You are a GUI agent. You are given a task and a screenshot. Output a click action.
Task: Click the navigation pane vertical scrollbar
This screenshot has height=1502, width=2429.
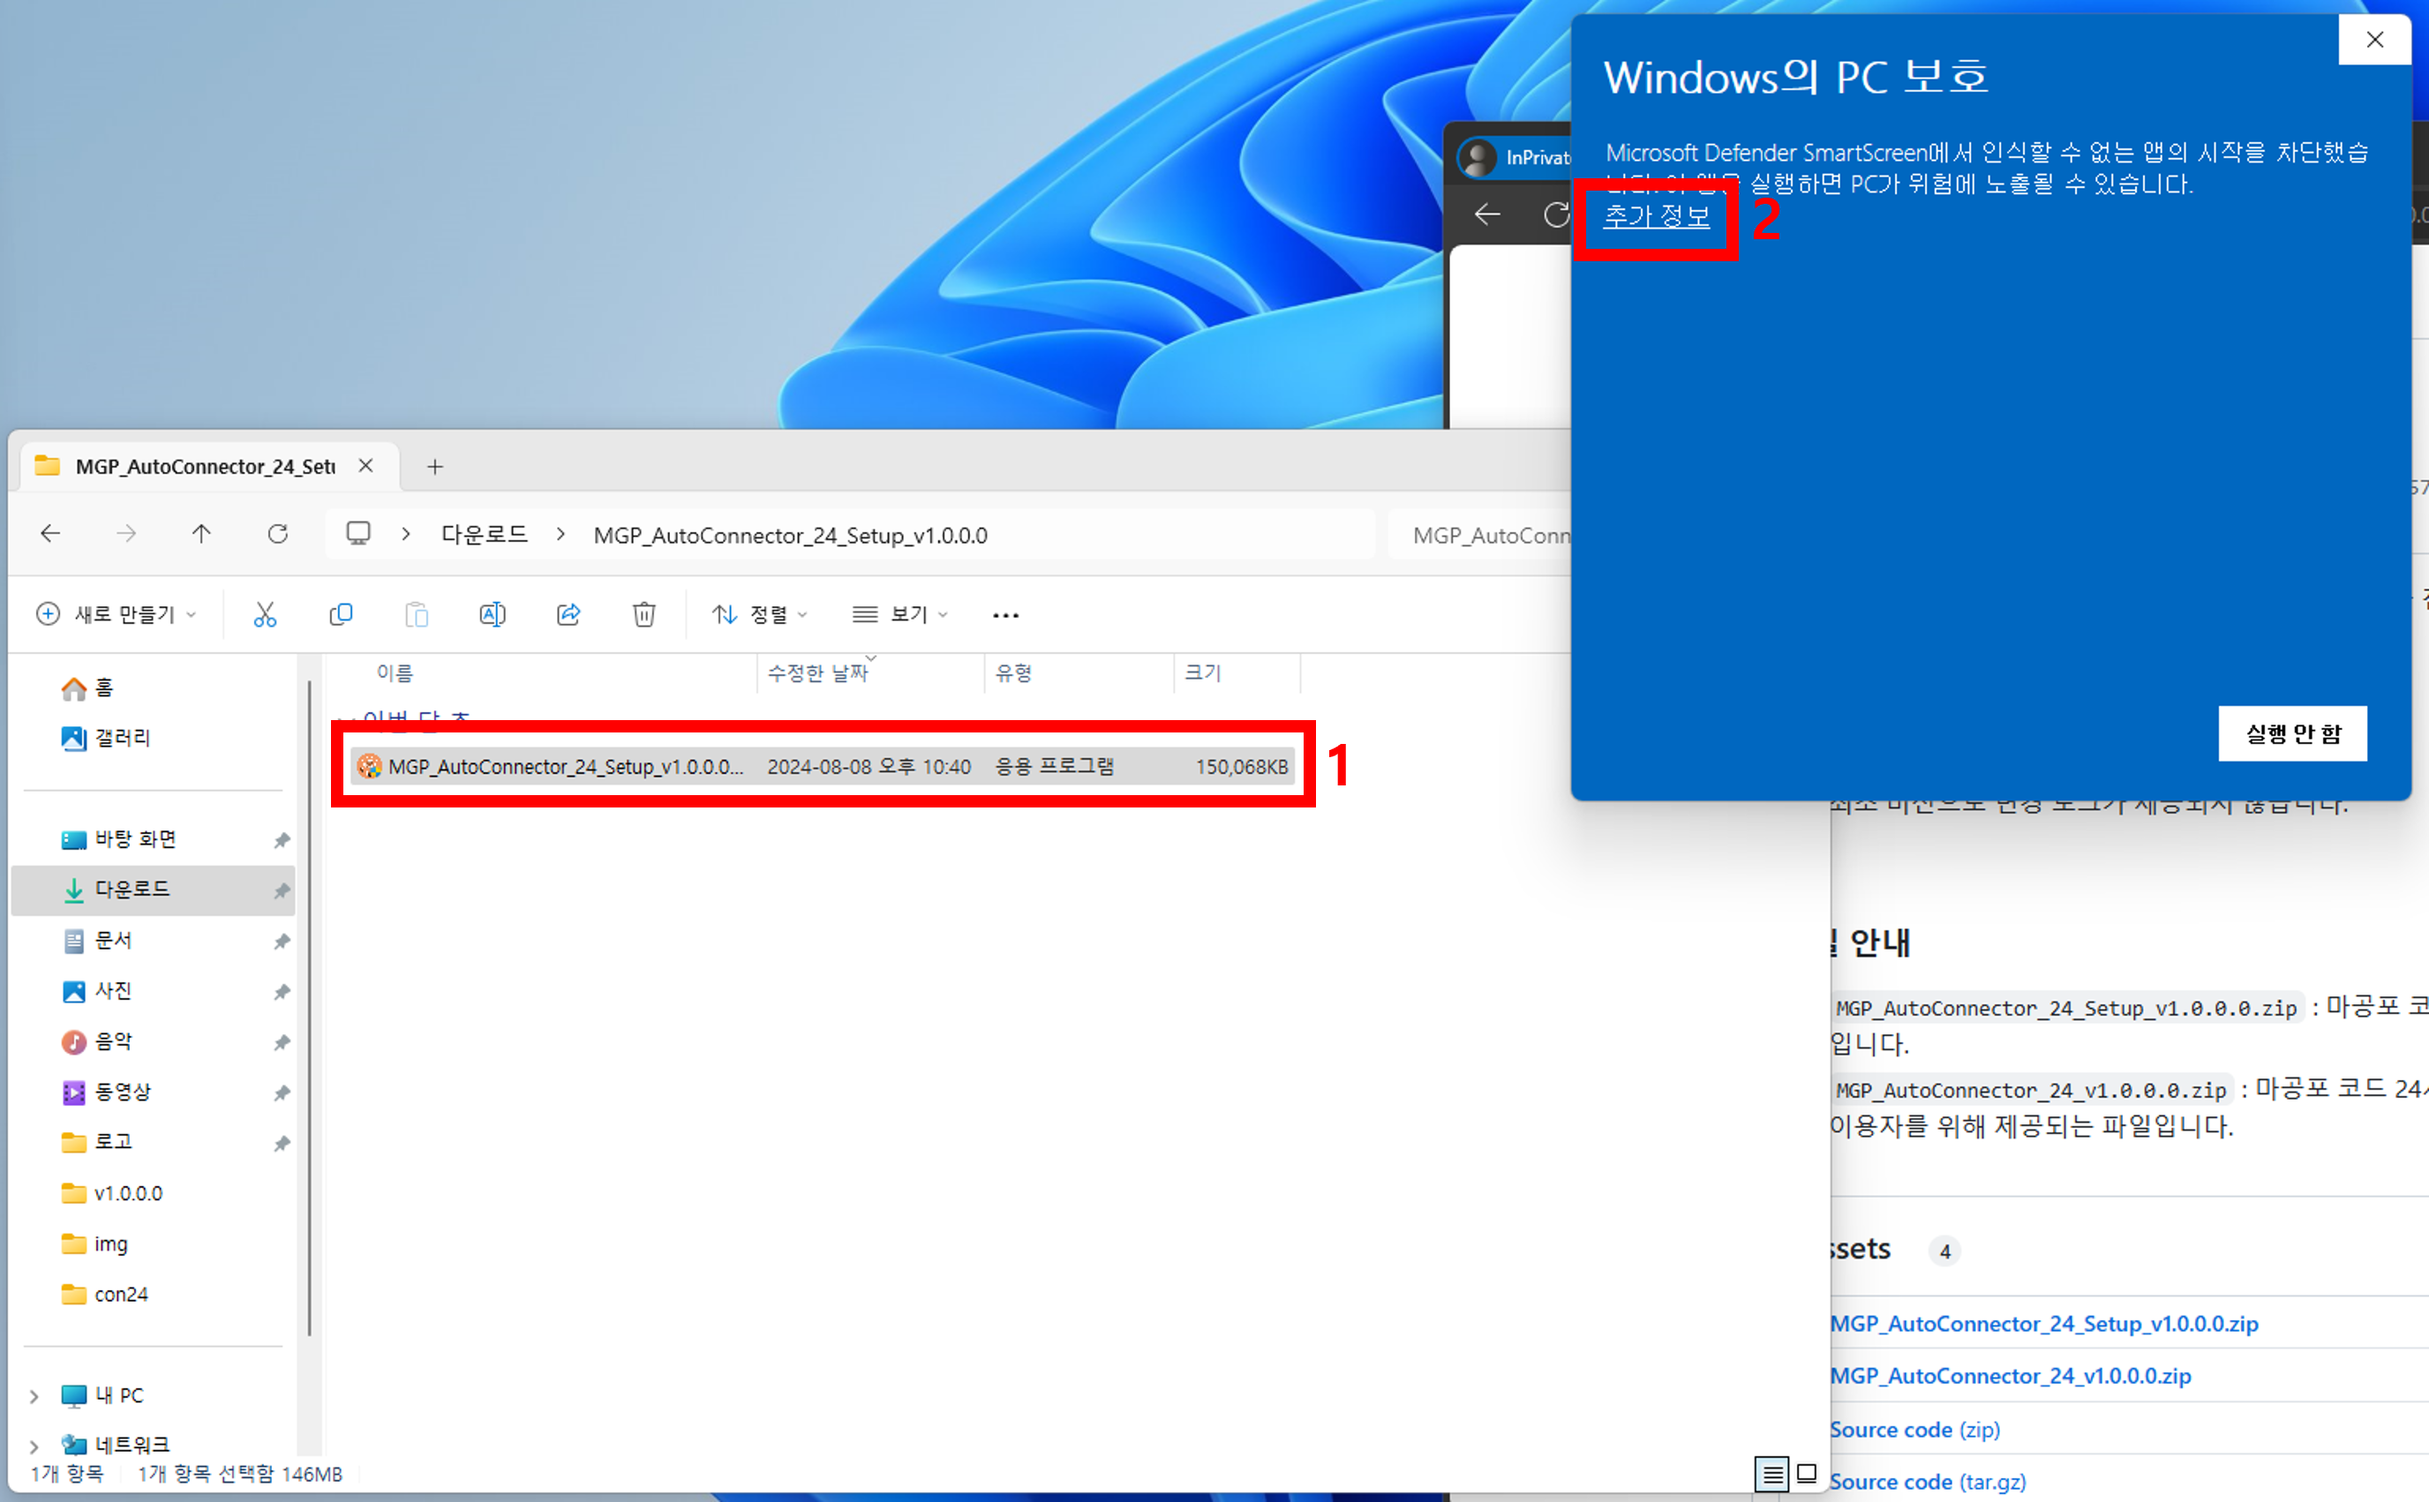pos(310,1007)
